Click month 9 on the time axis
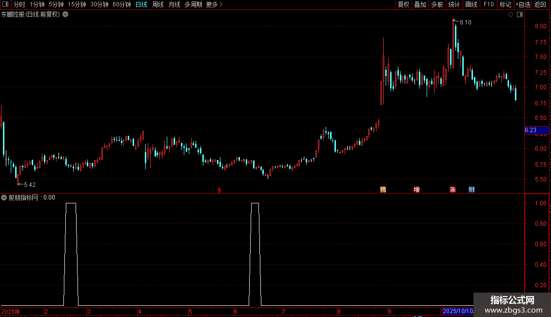Screen dimensions: 551x317 [x=390, y=311]
